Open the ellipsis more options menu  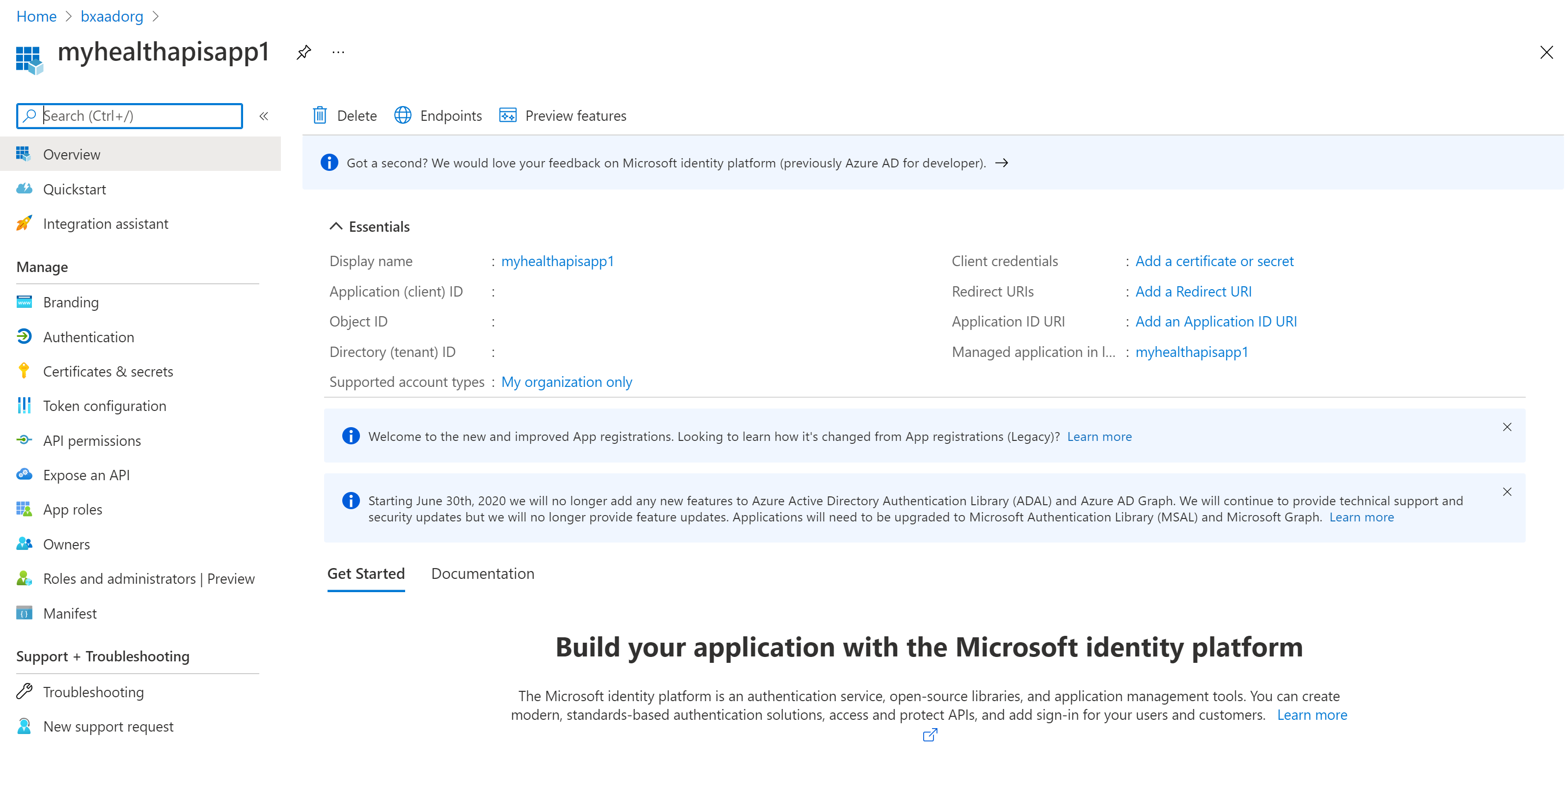click(x=338, y=52)
